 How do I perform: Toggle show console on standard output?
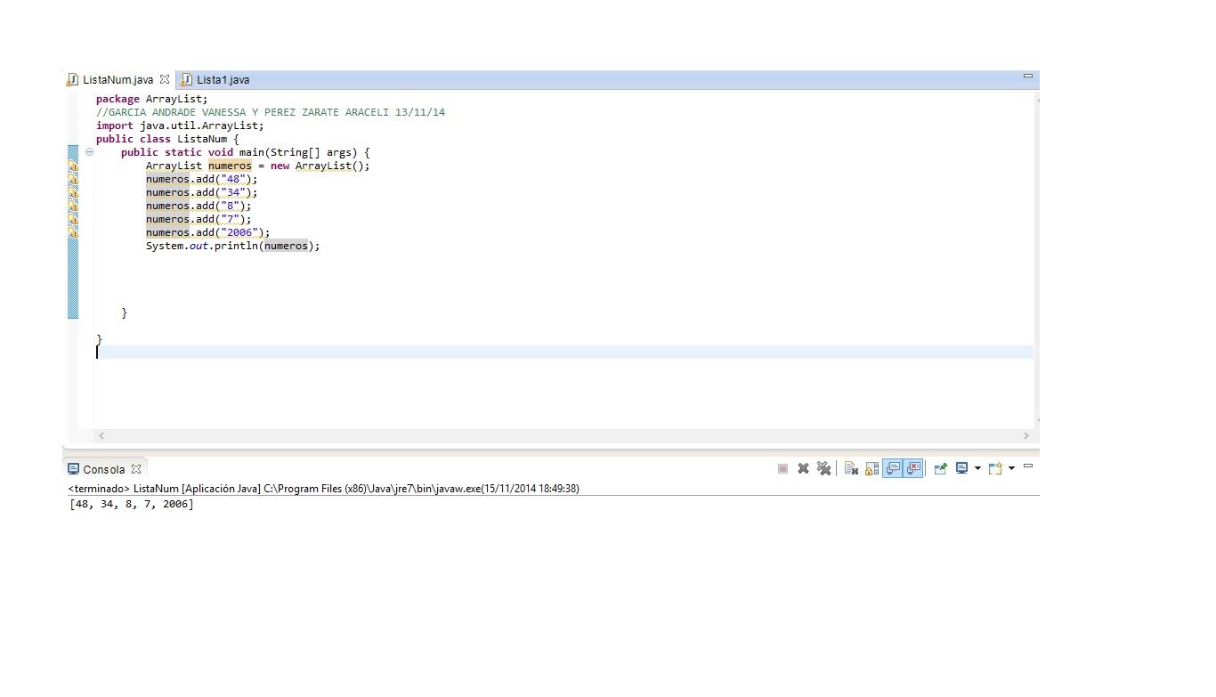[893, 468]
